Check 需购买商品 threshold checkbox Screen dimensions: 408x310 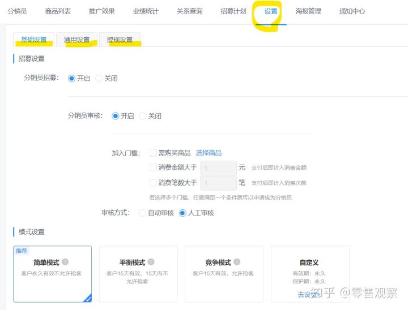(x=153, y=153)
